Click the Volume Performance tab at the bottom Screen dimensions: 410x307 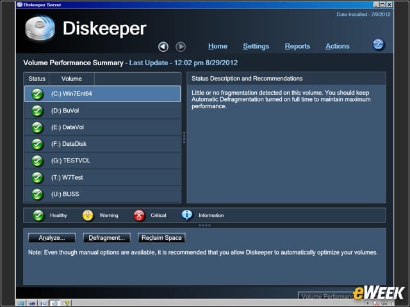pyautogui.click(x=327, y=296)
